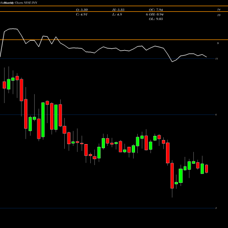The width and height of the screenshot is (228, 228).
Task: Select the open value 'O: 5.30'
Action: tap(82, 10)
